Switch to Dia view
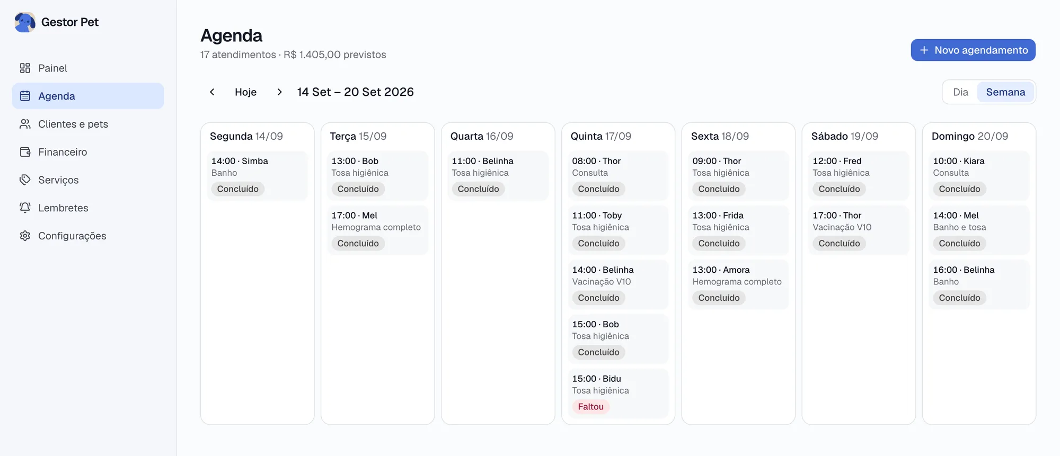The image size is (1060, 456). point(960,92)
